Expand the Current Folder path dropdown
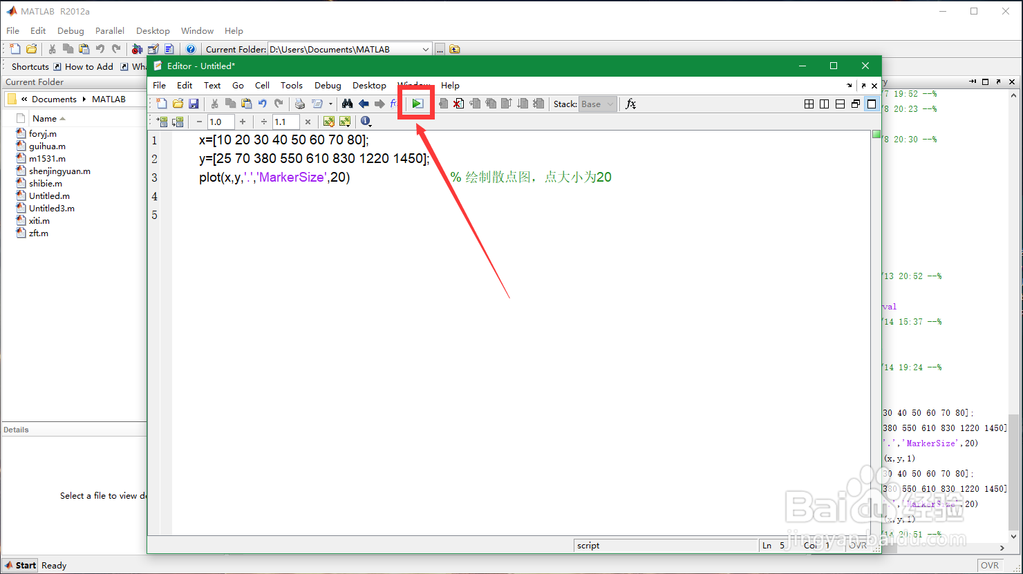 pos(426,49)
